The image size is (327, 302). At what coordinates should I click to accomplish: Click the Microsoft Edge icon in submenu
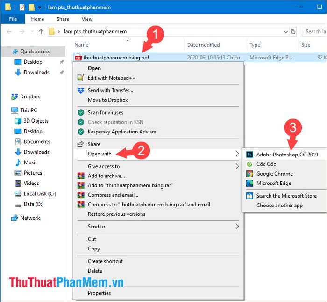[249, 183]
